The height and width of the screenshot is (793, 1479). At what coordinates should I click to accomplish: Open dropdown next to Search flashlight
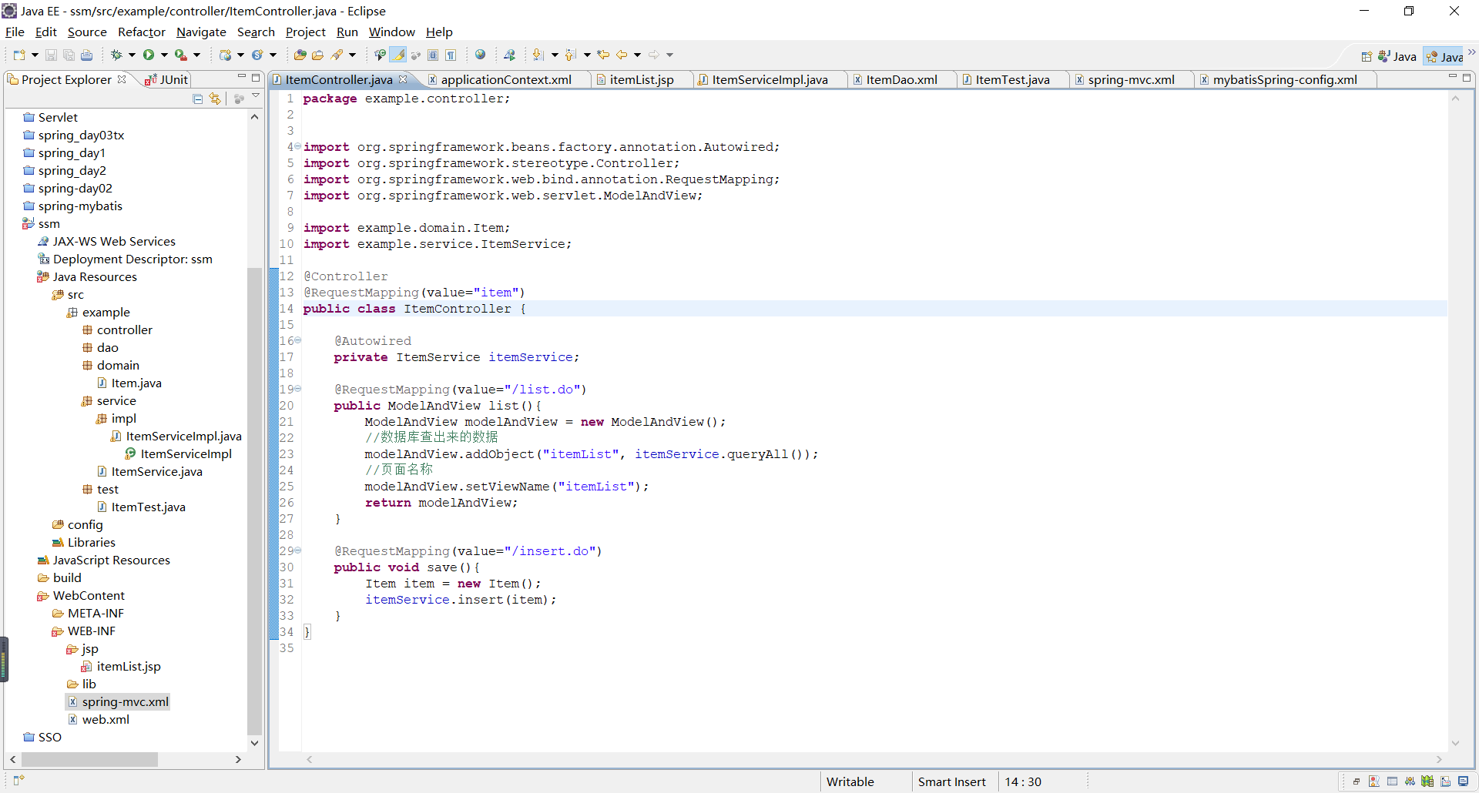[352, 55]
